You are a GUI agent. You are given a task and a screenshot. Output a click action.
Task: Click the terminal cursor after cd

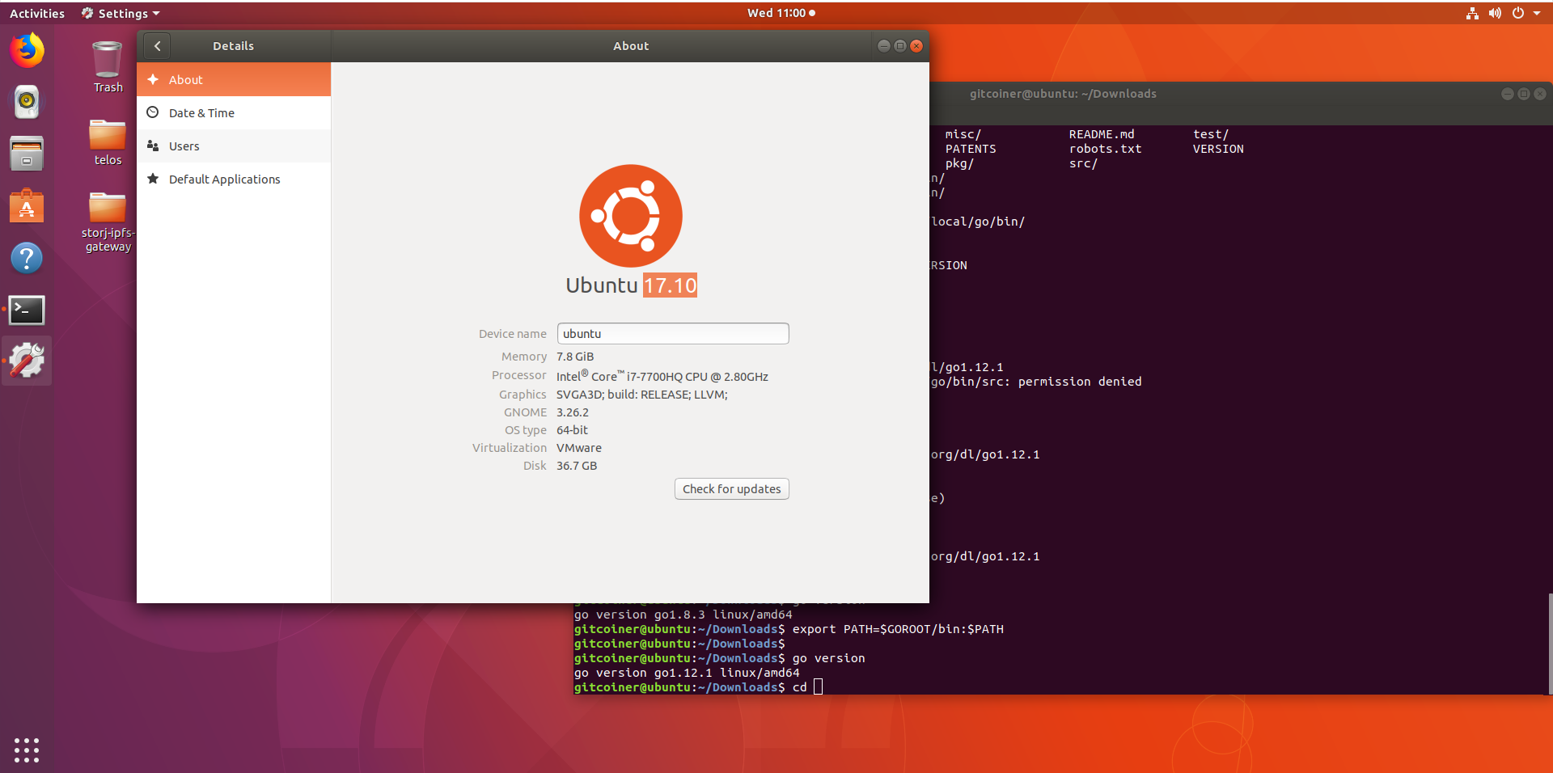pos(818,687)
